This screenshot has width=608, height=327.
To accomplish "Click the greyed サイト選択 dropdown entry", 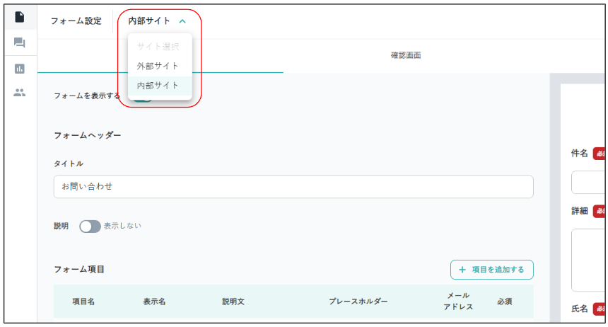I will pyautogui.click(x=158, y=47).
